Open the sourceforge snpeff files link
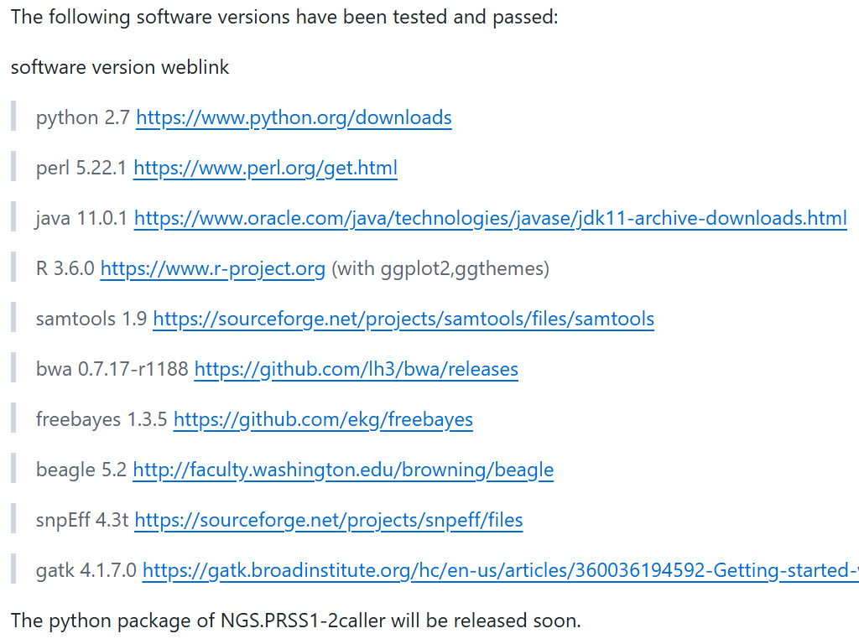This screenshot has height=644, width=859. coord(328,521)
